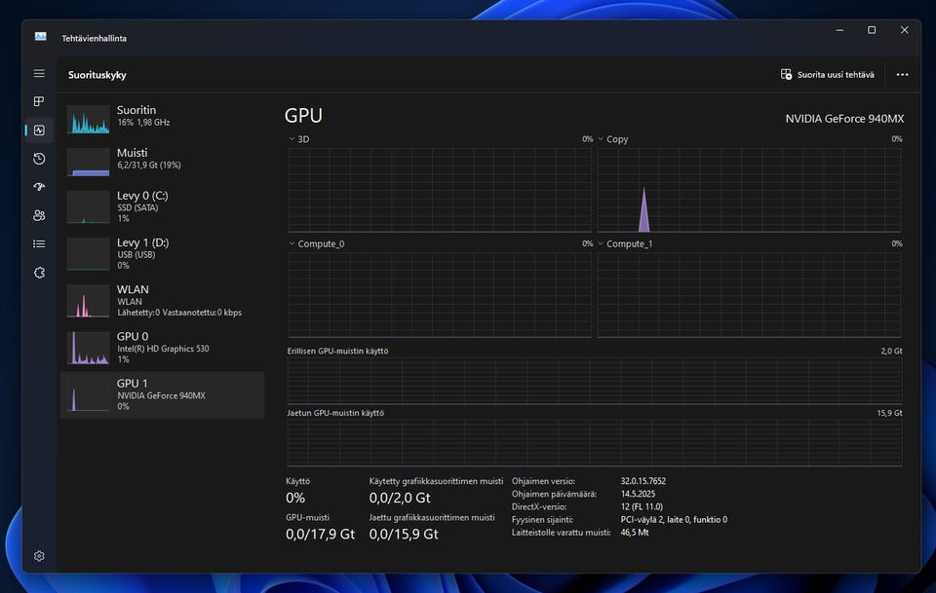Click the NVIDIA GeForce 940MX heading
Viewport: 936px width, 593px height.
(844, 119)
